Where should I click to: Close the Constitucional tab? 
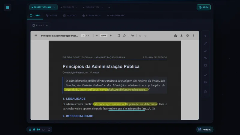[x=54, y=7]
